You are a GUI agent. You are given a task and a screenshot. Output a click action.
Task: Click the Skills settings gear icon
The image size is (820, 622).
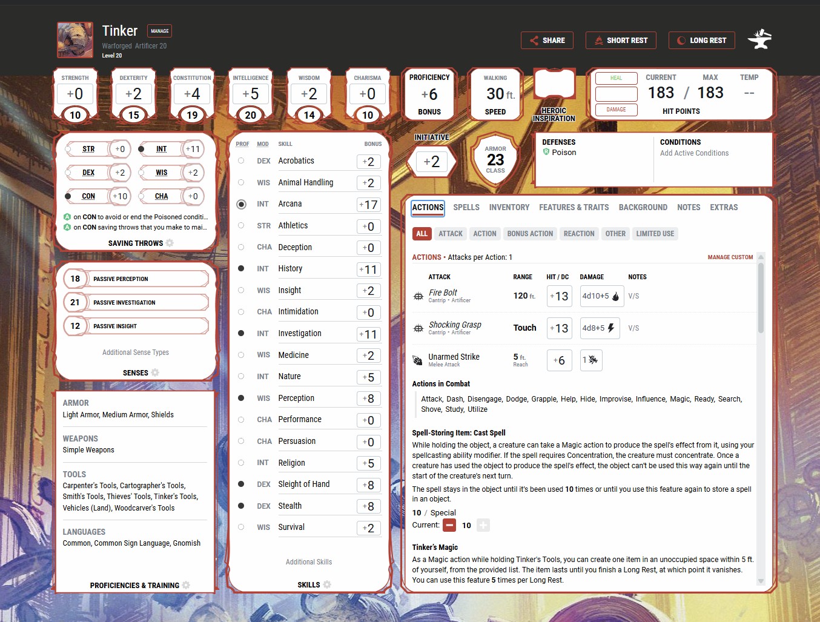pyautogui.click(x=327, y=584)
